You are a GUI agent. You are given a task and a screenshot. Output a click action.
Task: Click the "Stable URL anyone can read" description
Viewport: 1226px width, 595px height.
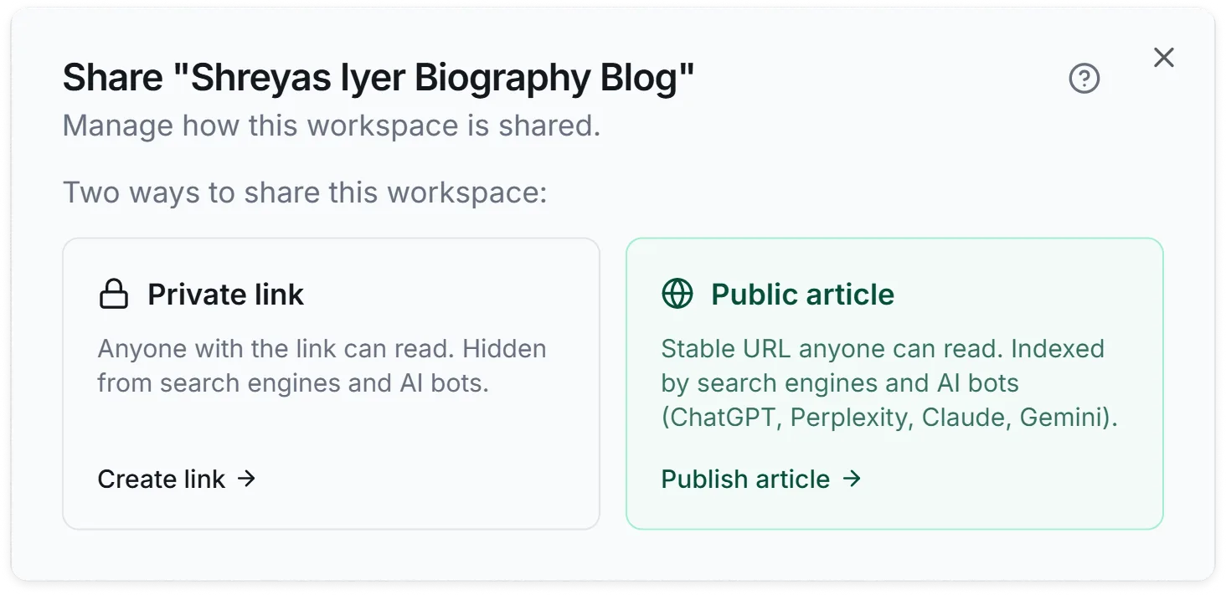tap(890, 383)
